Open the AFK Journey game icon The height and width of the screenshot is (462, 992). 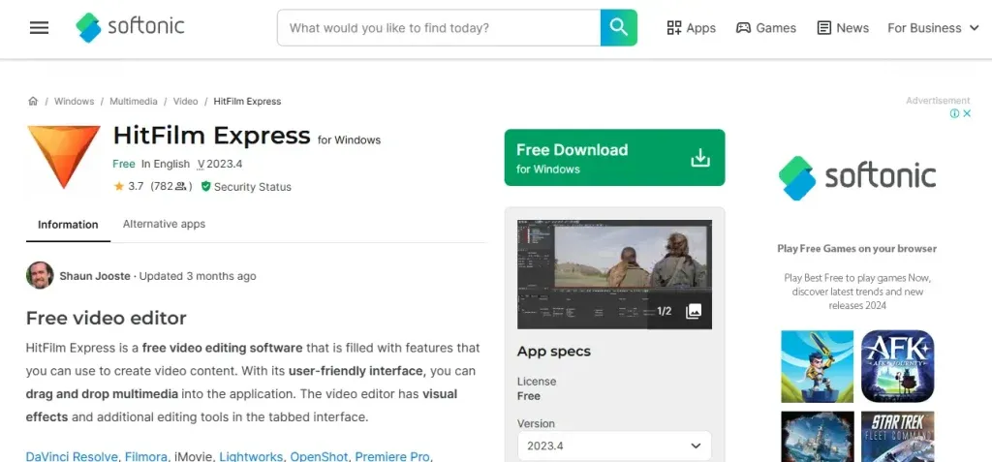(898, 366)
